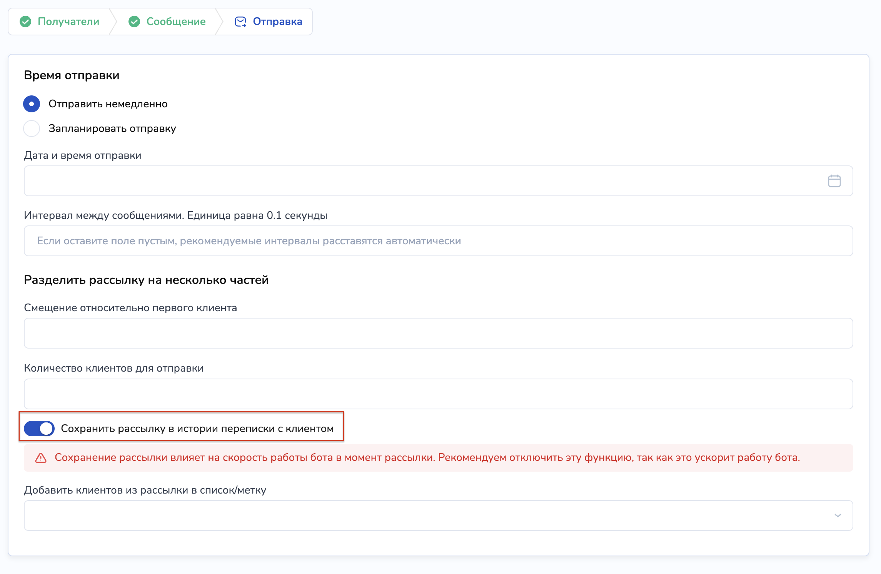Screen dimensions: 881x574
Task: Click green checkmark icon beside Получатели
Action: pos(25,22)
